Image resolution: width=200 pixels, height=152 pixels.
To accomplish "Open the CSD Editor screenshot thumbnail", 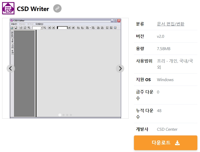I will pyautogui.click(x=65, y=68).
